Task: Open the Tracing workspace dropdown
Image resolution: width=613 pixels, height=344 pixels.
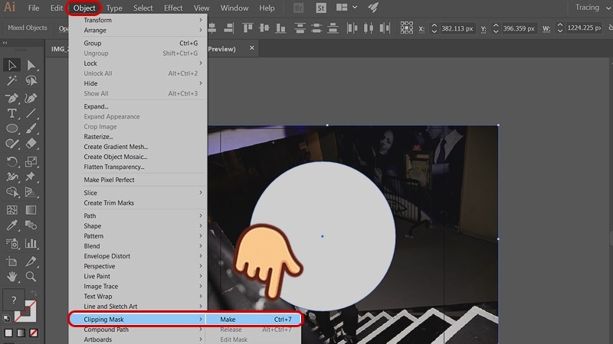Action: pos(592,8)
